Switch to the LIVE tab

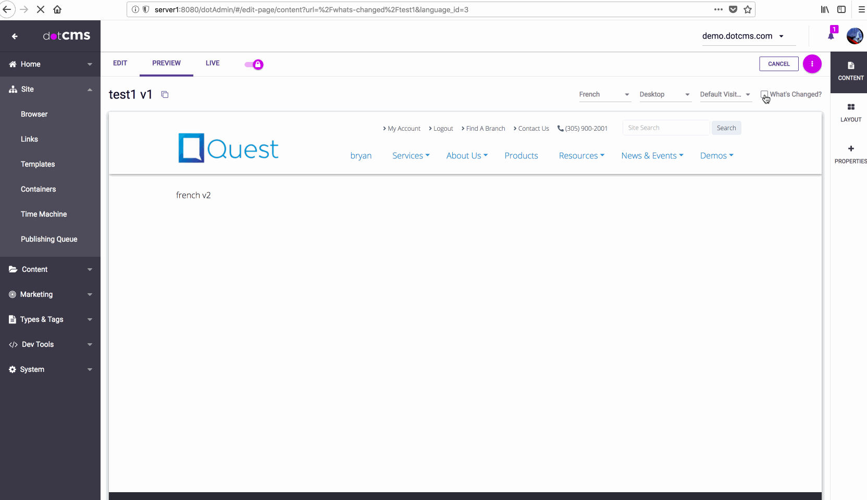pos(212,63)
